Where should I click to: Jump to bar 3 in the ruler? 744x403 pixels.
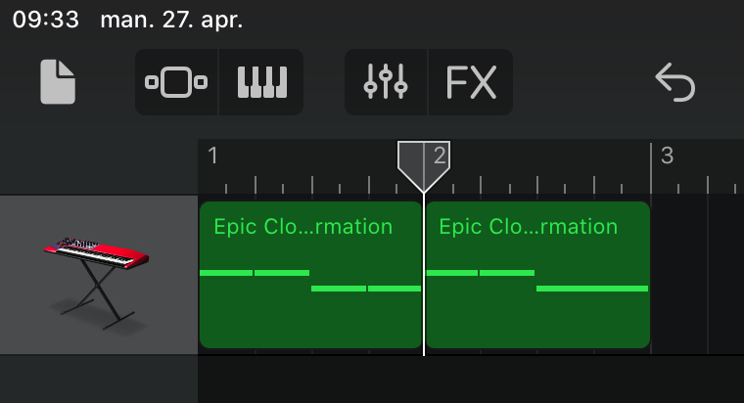pyautogui.click(x=667, y=156)
